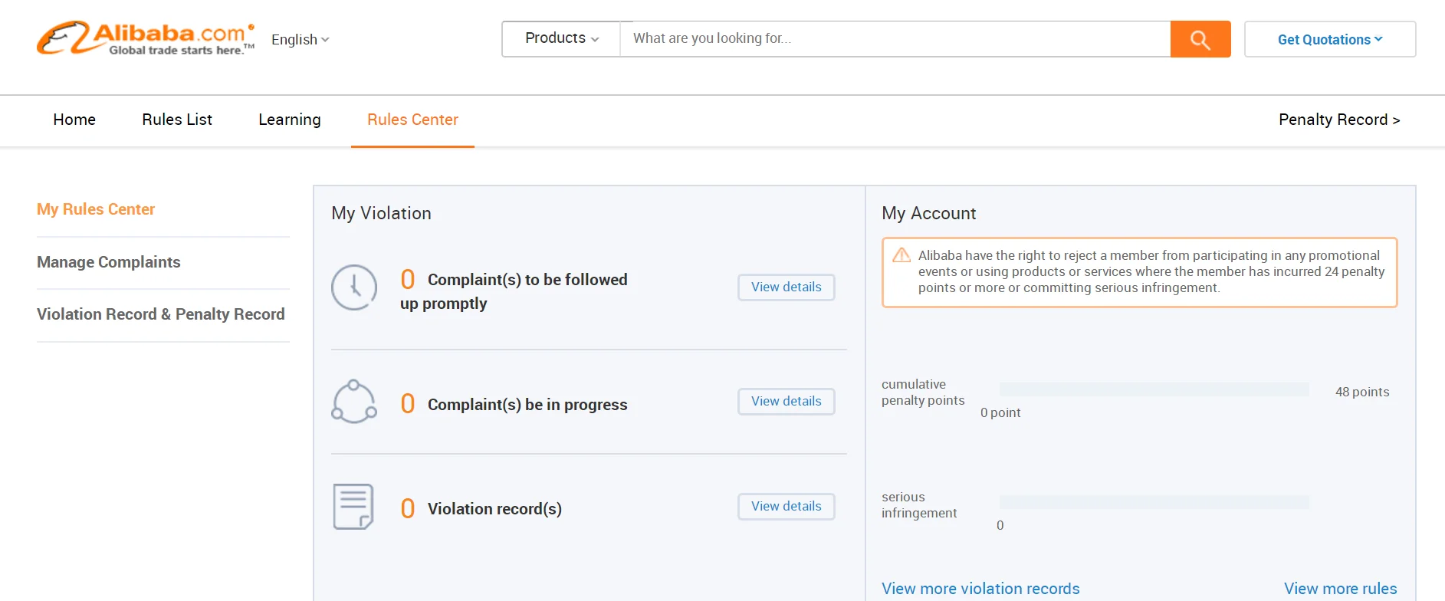Click the clock icon beside complaints to follow up
This screenshot has height=601, width=1445.
click(354, 287)
